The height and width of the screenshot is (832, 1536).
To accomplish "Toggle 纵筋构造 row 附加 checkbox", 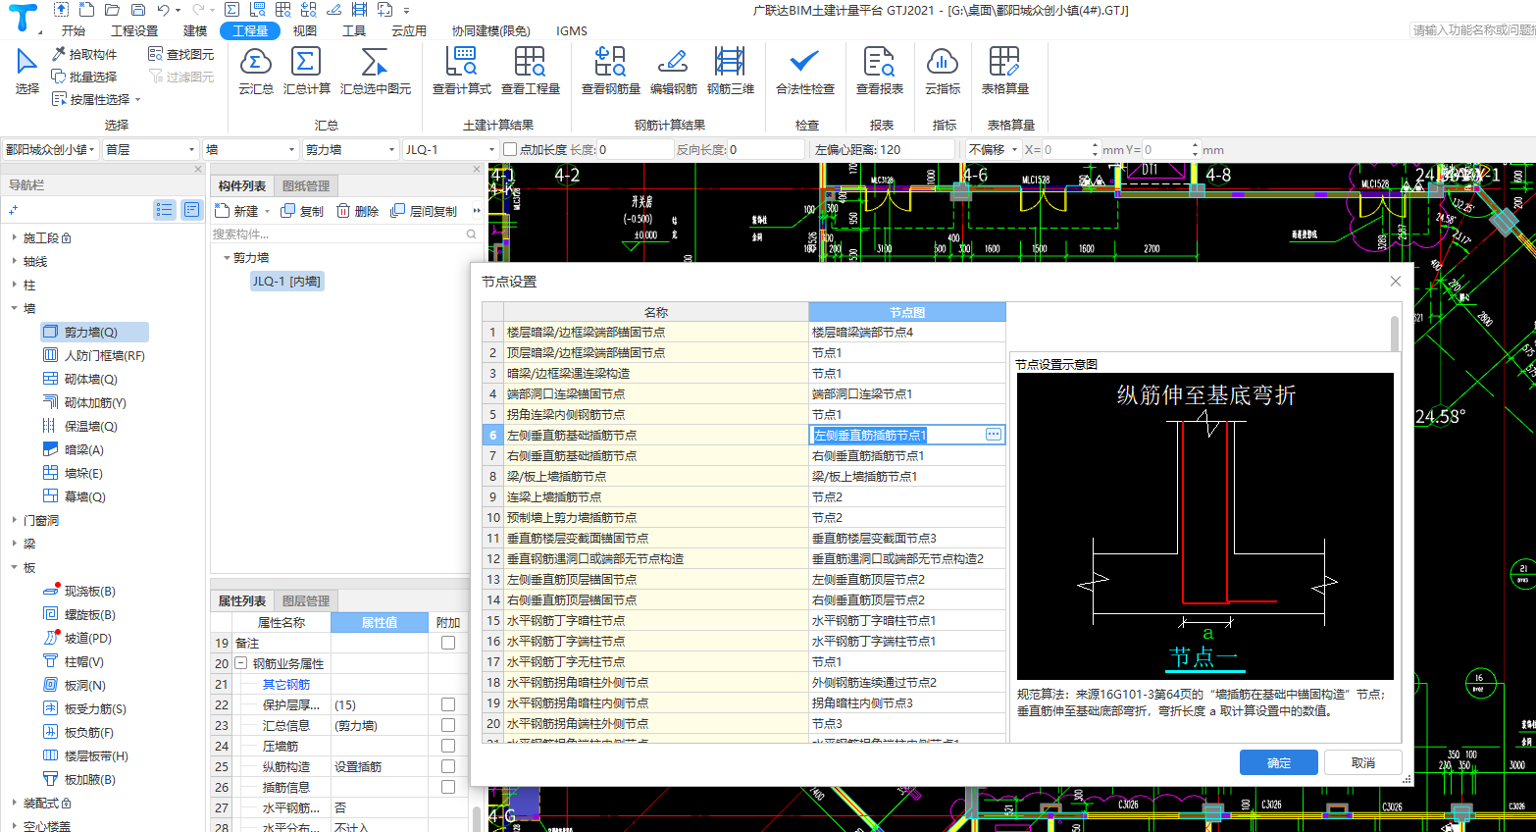I will 448,766.
